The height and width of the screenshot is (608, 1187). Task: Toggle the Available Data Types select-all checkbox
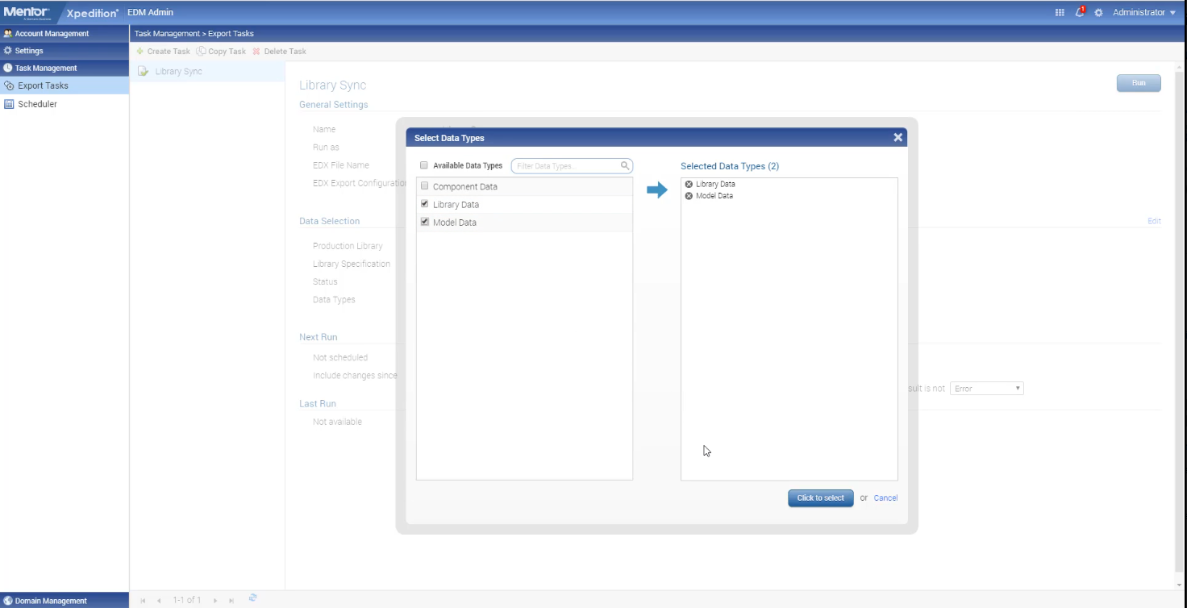coord(424,166)
